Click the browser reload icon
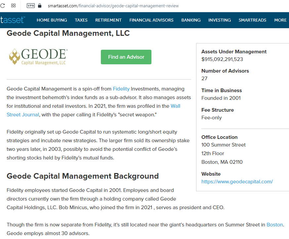This screenshot has width=289, height=239. tap(2, 6)
